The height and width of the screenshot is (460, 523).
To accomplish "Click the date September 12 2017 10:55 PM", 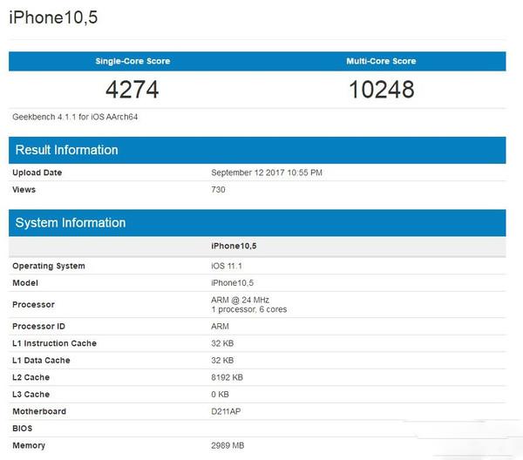I will [x=267, y=172].
